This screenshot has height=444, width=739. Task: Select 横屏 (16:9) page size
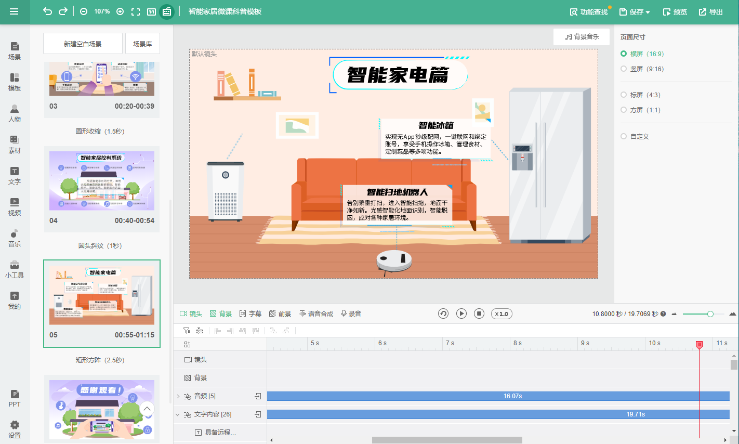coord(642,54)
